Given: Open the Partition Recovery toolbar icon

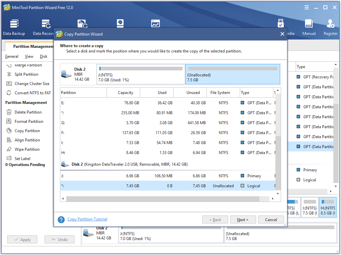Looking at the screenshot, I should pos(83,24).
